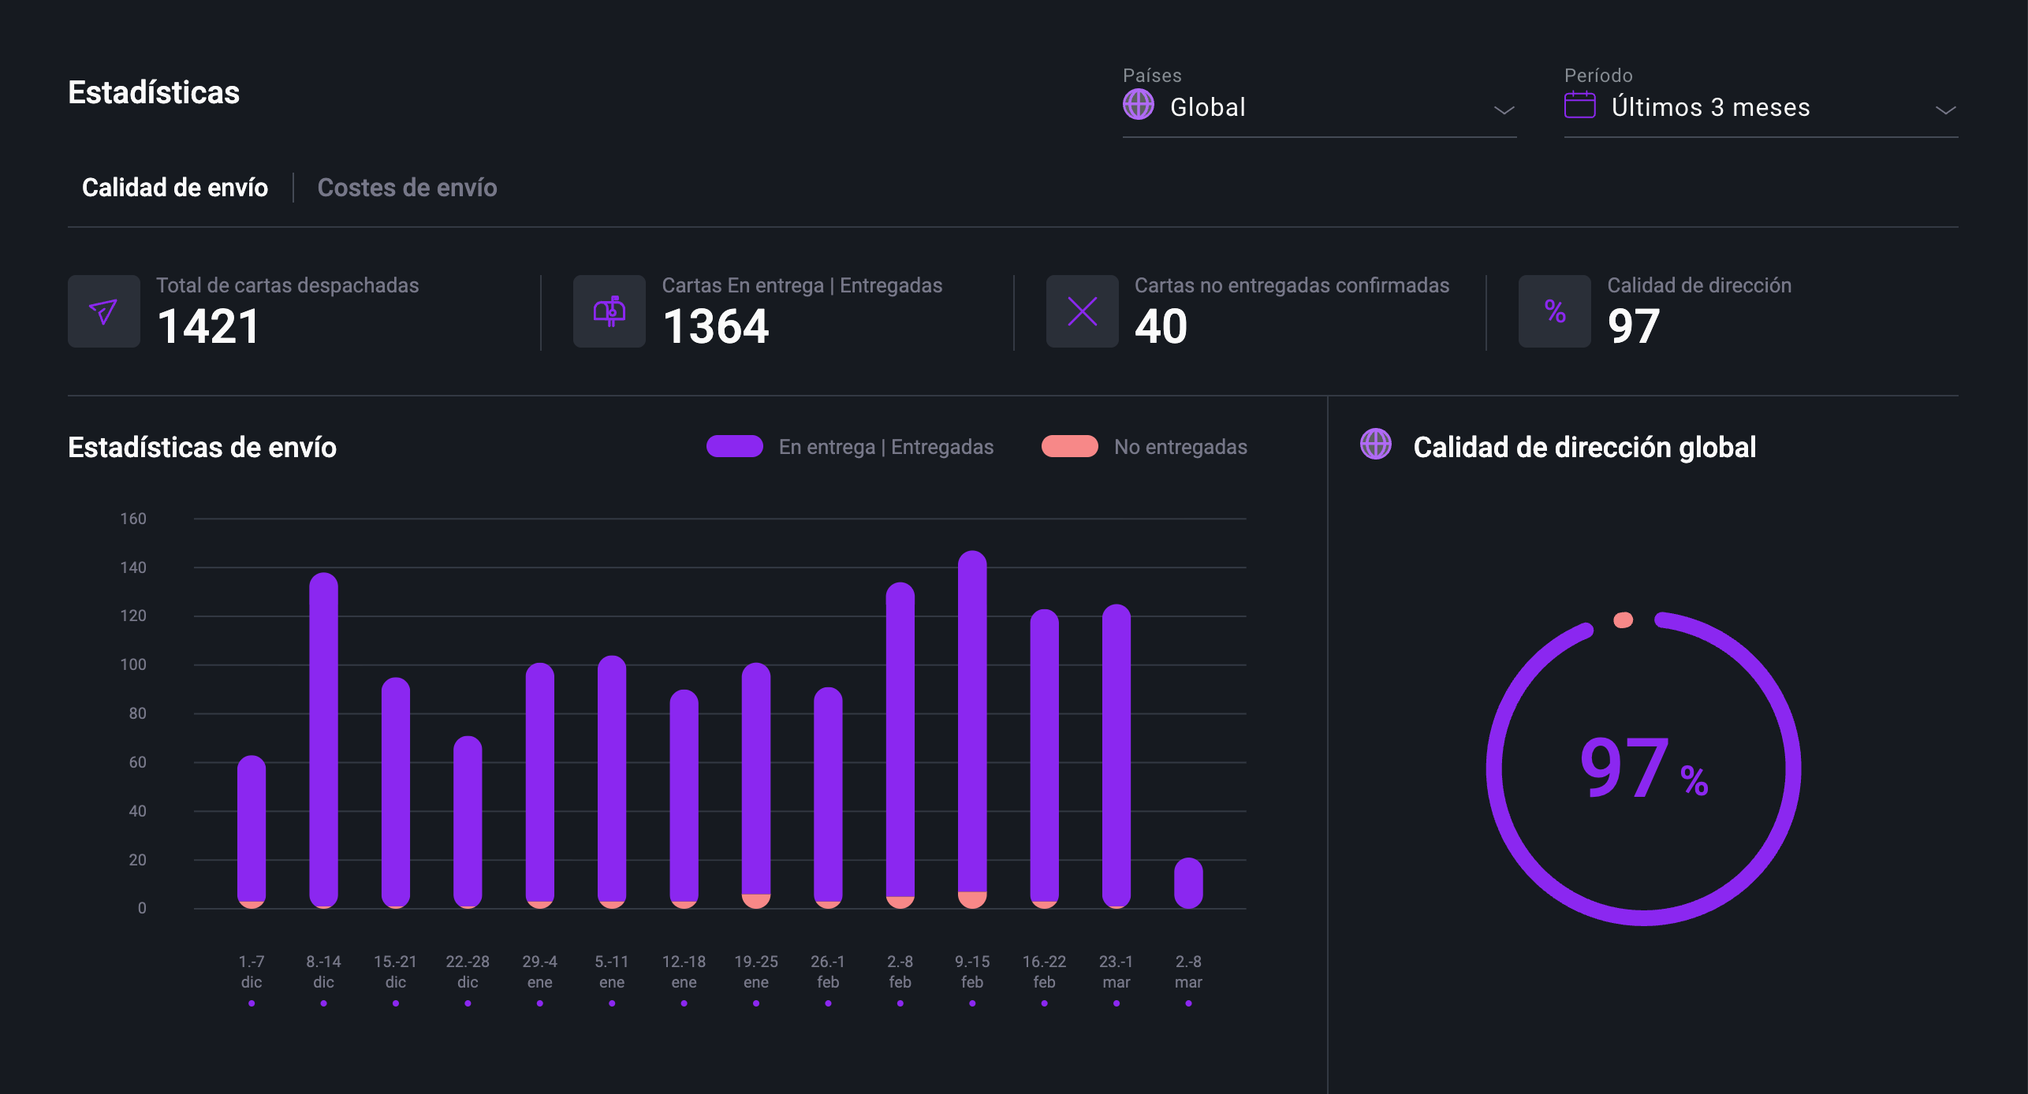Switch to Costes de envío tab
Image resolution: width=2028 pixels, height=1094 pixels.
[x=407, y=188]
